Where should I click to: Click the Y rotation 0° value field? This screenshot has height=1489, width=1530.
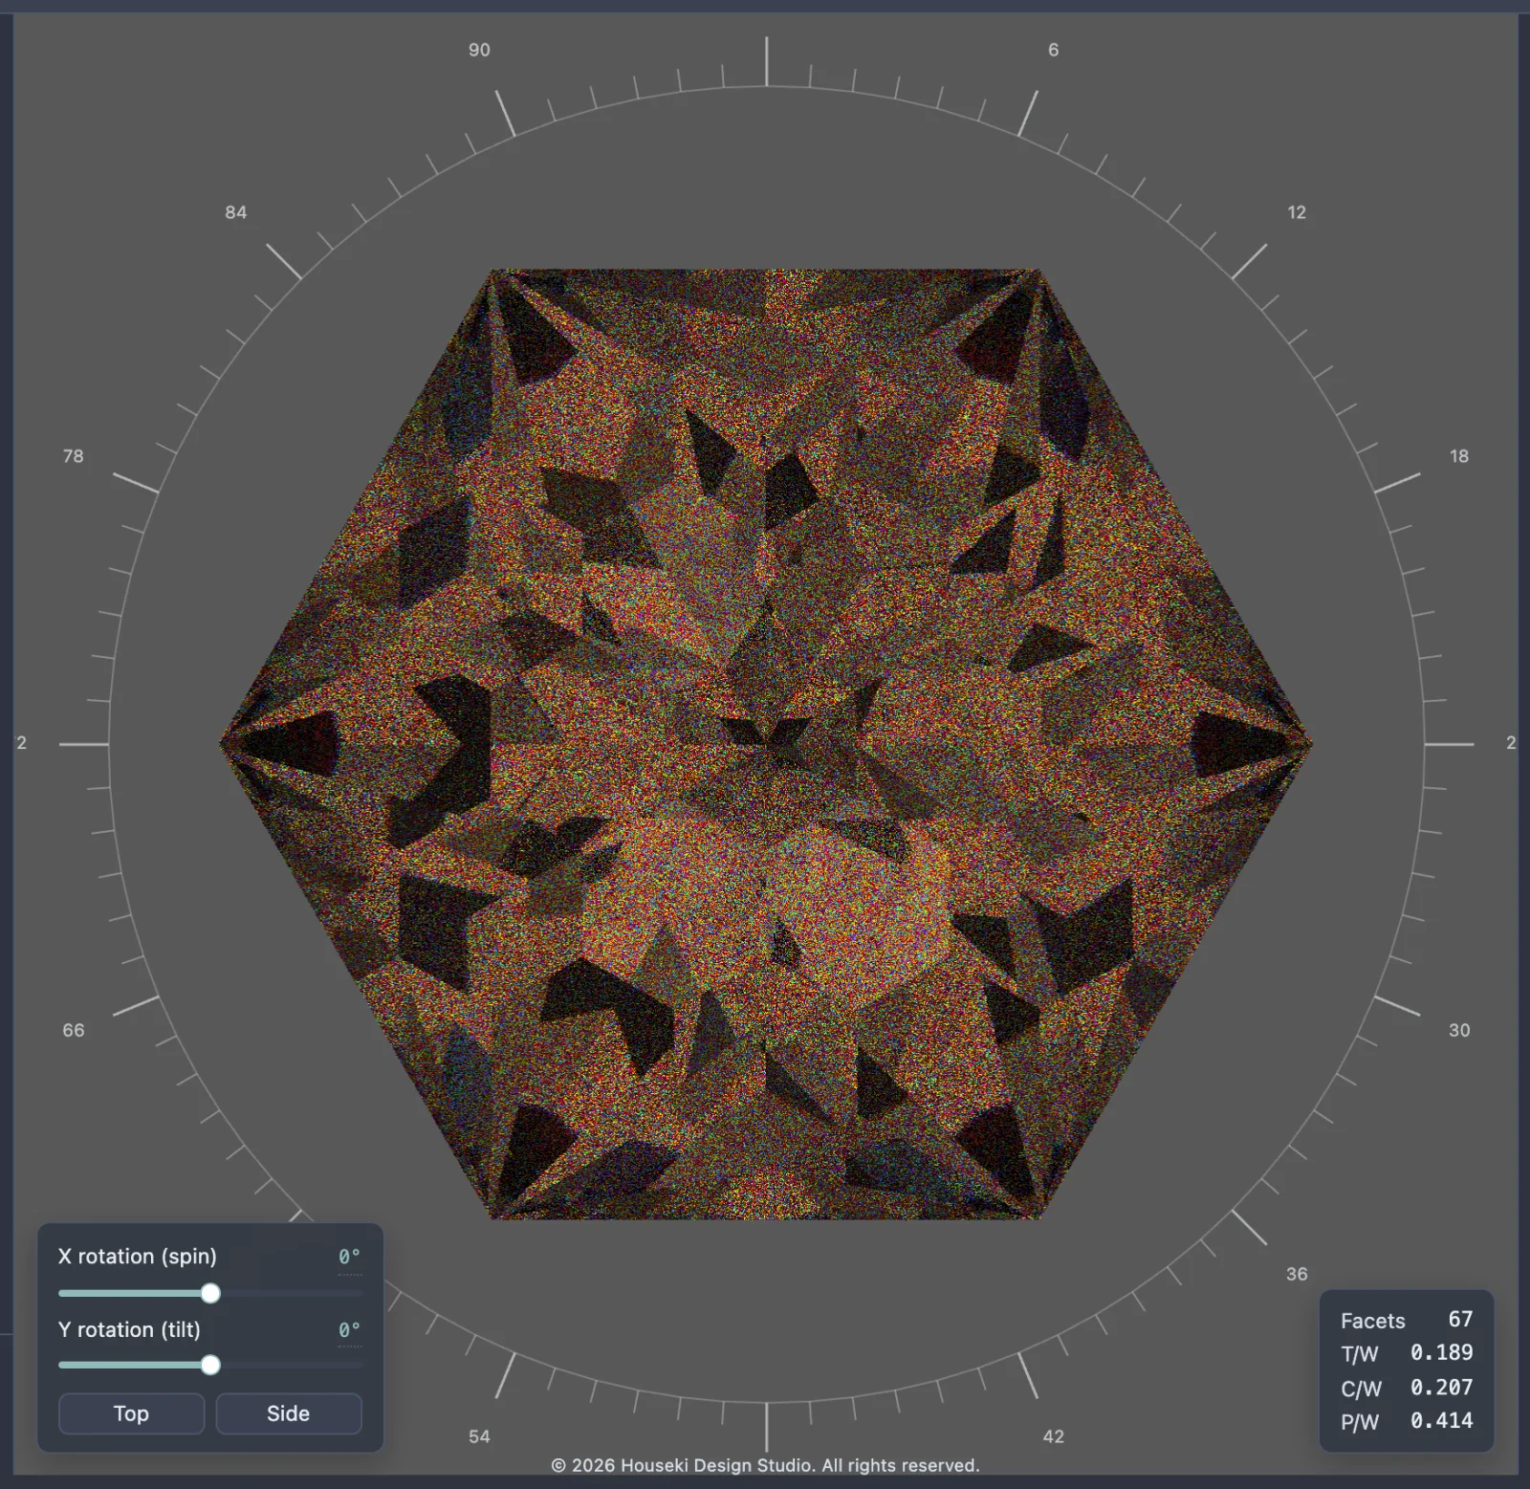pyautogui.click(x=349, y=1330)
